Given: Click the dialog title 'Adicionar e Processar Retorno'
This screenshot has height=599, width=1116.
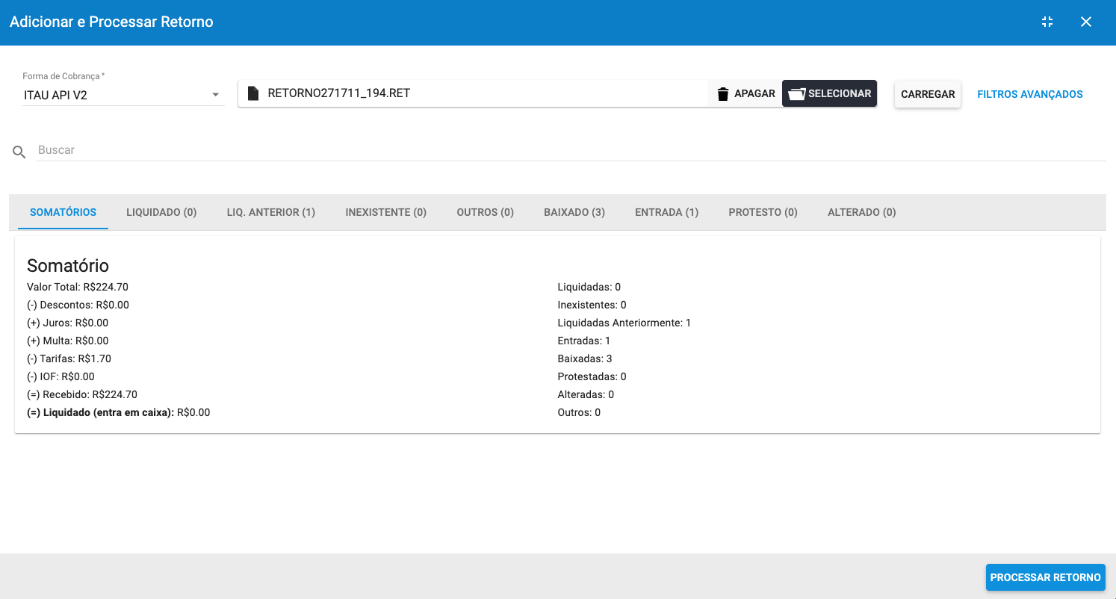Looking at the screenshot, I should pyautogui.click(x=111, y=22).
